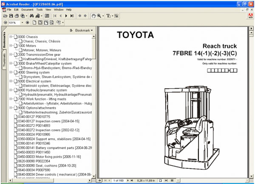Set Single Page layout in status bar
This screenshot has width=255, height=184.
tap(160, 181)
